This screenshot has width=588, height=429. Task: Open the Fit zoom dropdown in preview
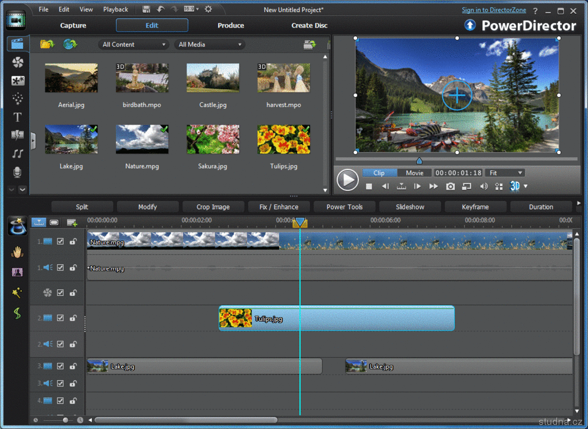click(505, 173)
